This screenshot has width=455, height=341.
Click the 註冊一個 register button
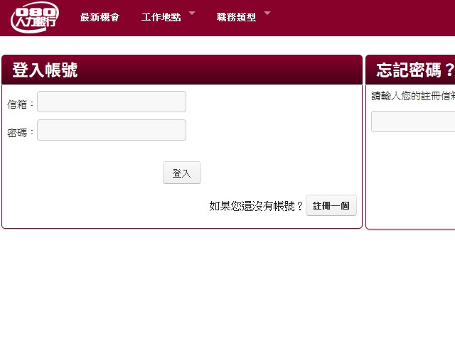pyautogui.click(x=331, y=205)
